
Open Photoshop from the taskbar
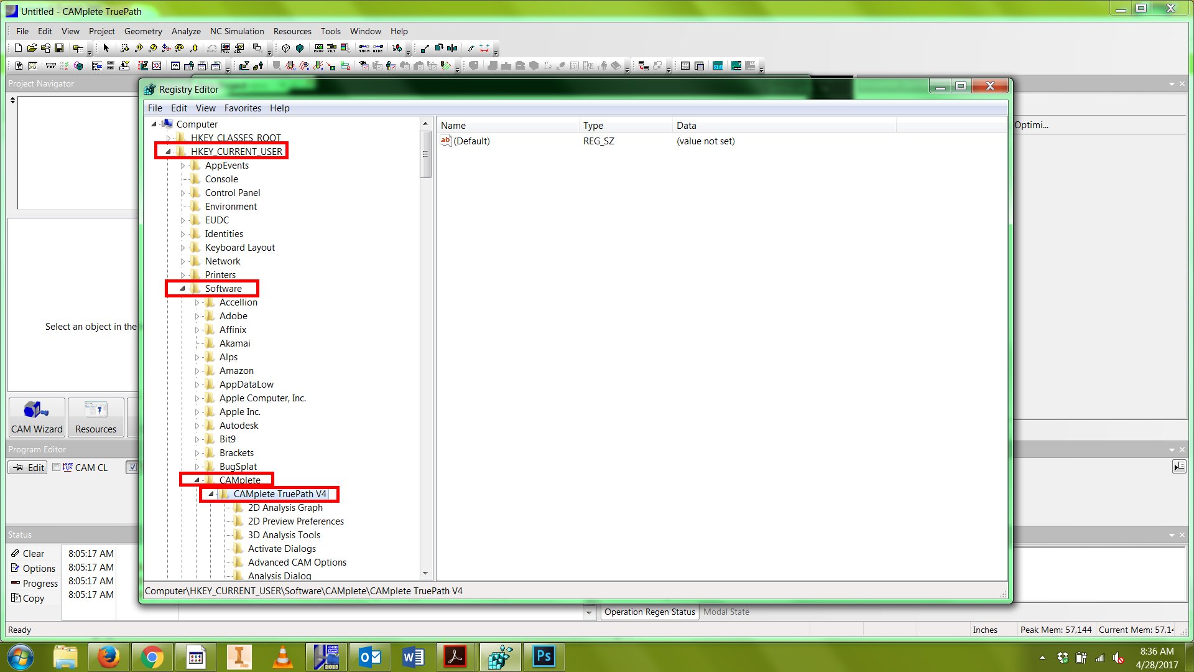point(544,656)
